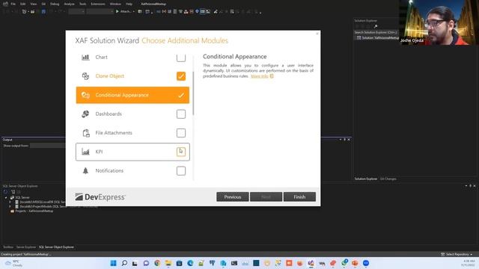
Task: Click the KPI graph icon
Action: click(85, 152)
